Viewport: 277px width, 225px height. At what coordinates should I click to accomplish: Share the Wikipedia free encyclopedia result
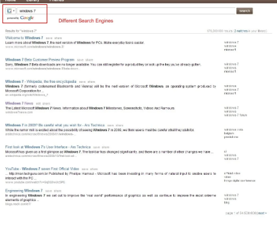tap(92, 82)
